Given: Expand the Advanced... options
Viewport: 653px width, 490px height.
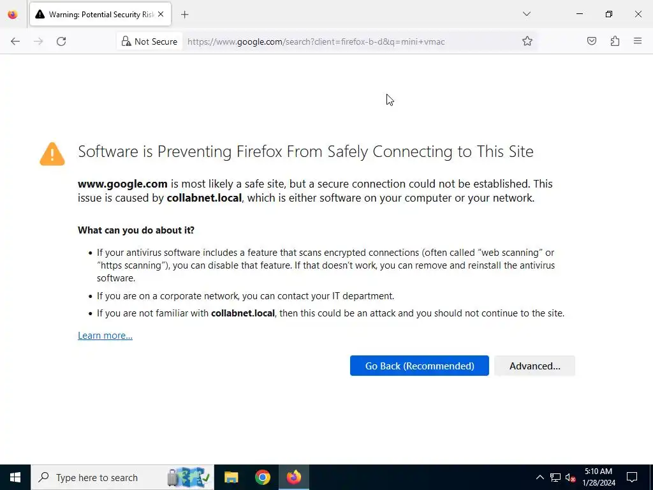Looking at the screenshot, I should [x=534, y=366].
